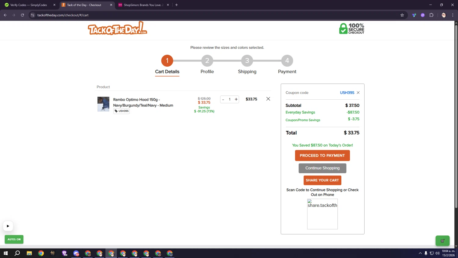Toggle the AUTO: ON button
Viewport: 458px width, 258px height.
(14, 239)
